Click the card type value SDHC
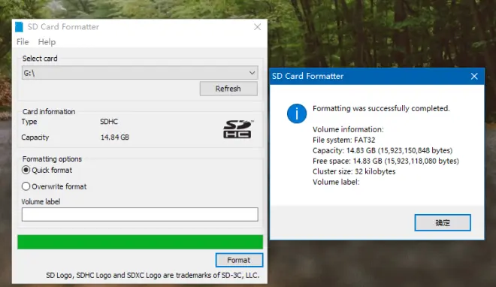 (109, 122)
